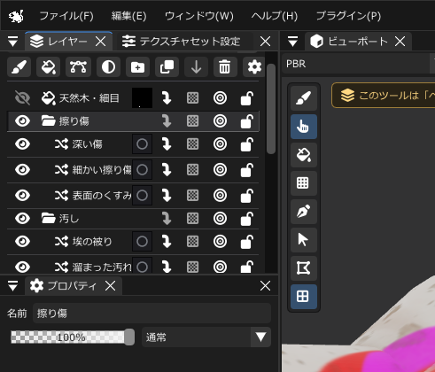Switch to the テクスチャセット設定 tab
Image resolution: width=435 pixels, height=372 pixels.
(x=185, y=42)
